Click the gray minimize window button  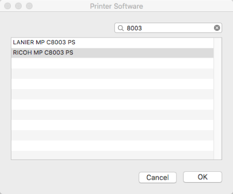point(19,6)
